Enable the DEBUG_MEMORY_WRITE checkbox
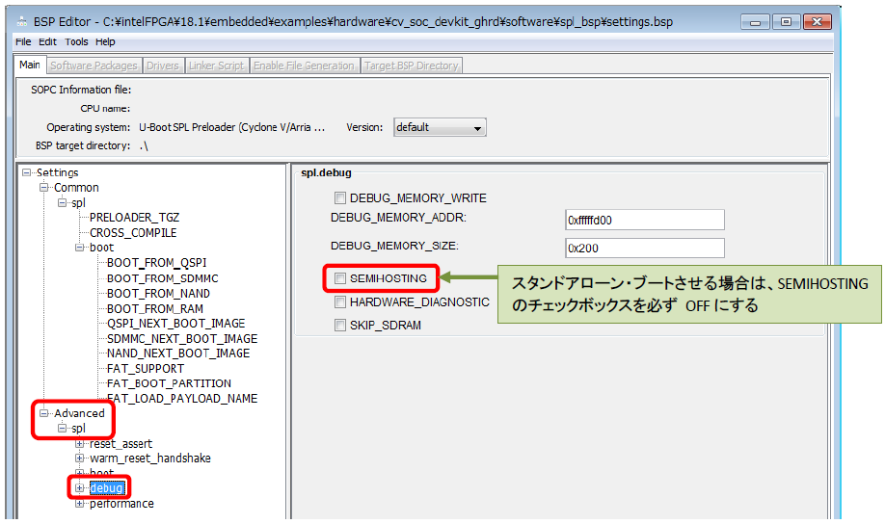The image size is (885, 524). click(x=339, y=198)
